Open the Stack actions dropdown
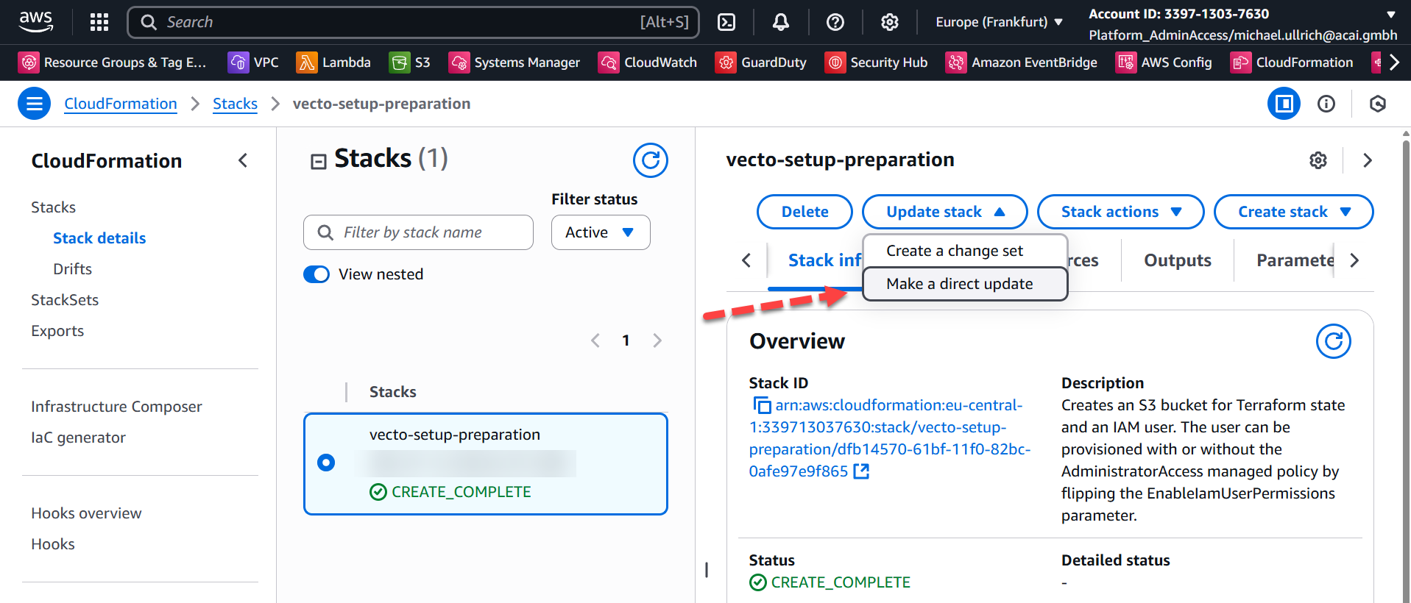The width and height of the screenshot is (1411, 603). coord(1121,212)
